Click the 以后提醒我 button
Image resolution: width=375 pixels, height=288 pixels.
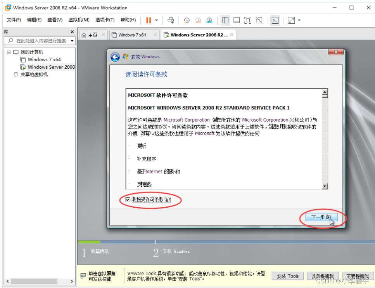click(x=323, y=276)
